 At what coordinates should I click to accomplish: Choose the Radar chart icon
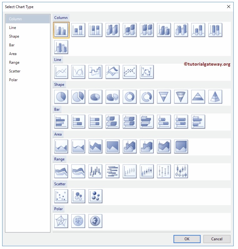click(61, 221)
